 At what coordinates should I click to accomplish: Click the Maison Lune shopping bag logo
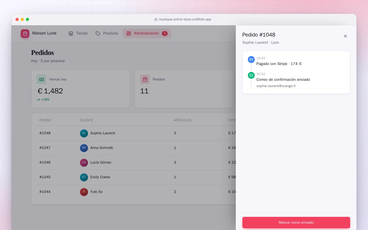(25, 34)
